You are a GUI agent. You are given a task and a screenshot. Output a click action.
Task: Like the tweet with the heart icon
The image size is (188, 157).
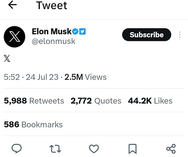94,149
